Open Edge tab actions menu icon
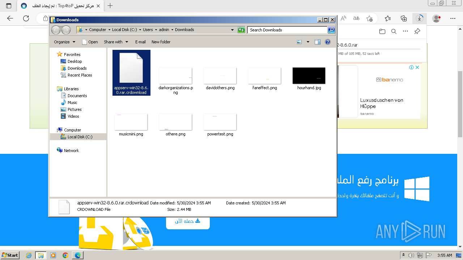 [x=9, y=6]
